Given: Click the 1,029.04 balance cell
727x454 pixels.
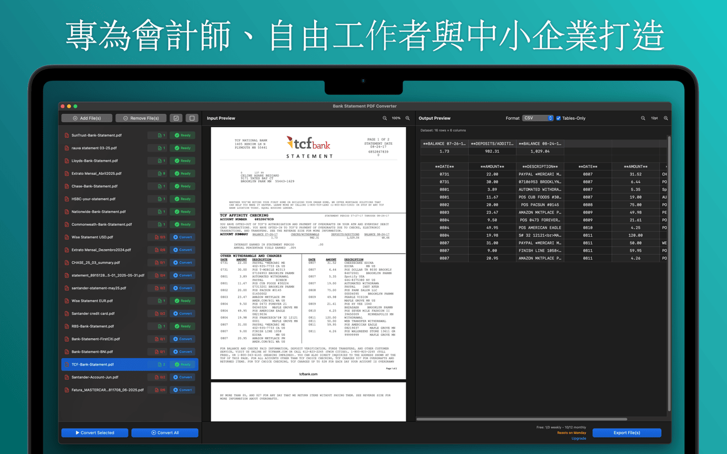Looking at the screenshot, I should coord(540,152).
